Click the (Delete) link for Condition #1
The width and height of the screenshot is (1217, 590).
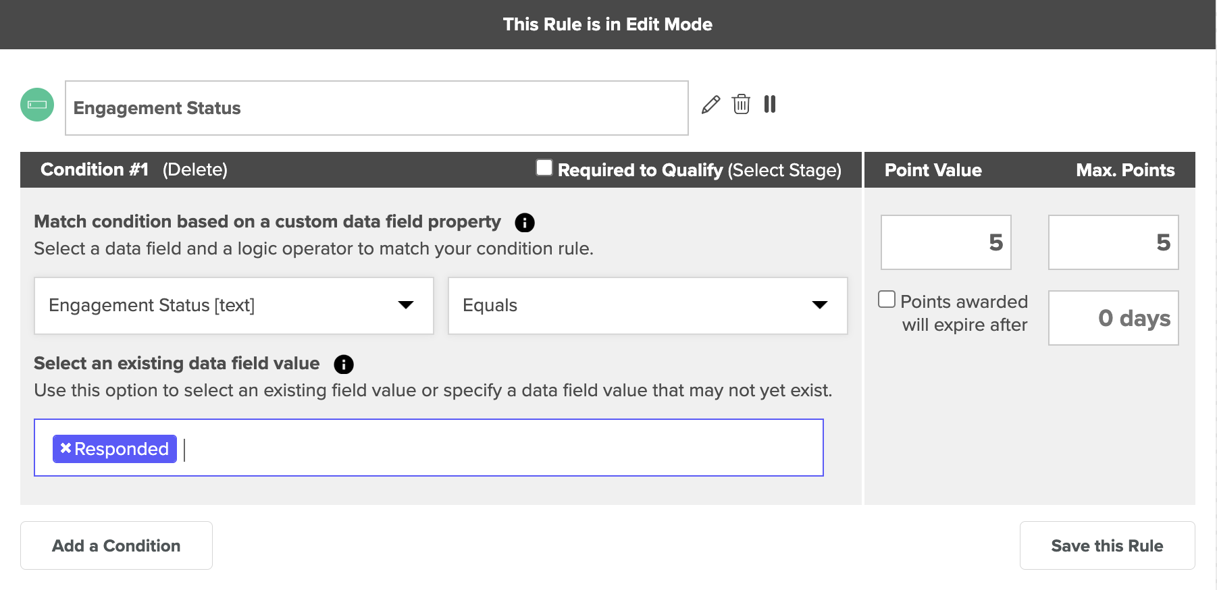(195, 169)
